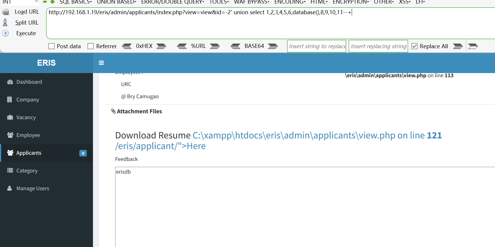Click the left arrow before BASE64
Screen dimensions: 495x247
tap(236, 46)
